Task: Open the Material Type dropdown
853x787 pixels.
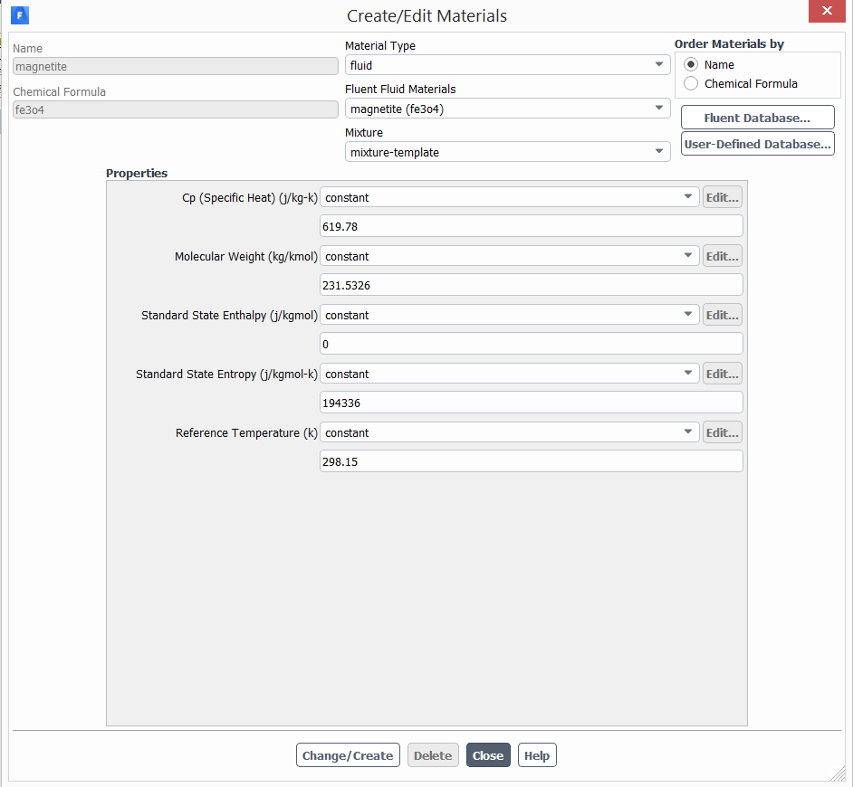Action: tap(507, 65)
